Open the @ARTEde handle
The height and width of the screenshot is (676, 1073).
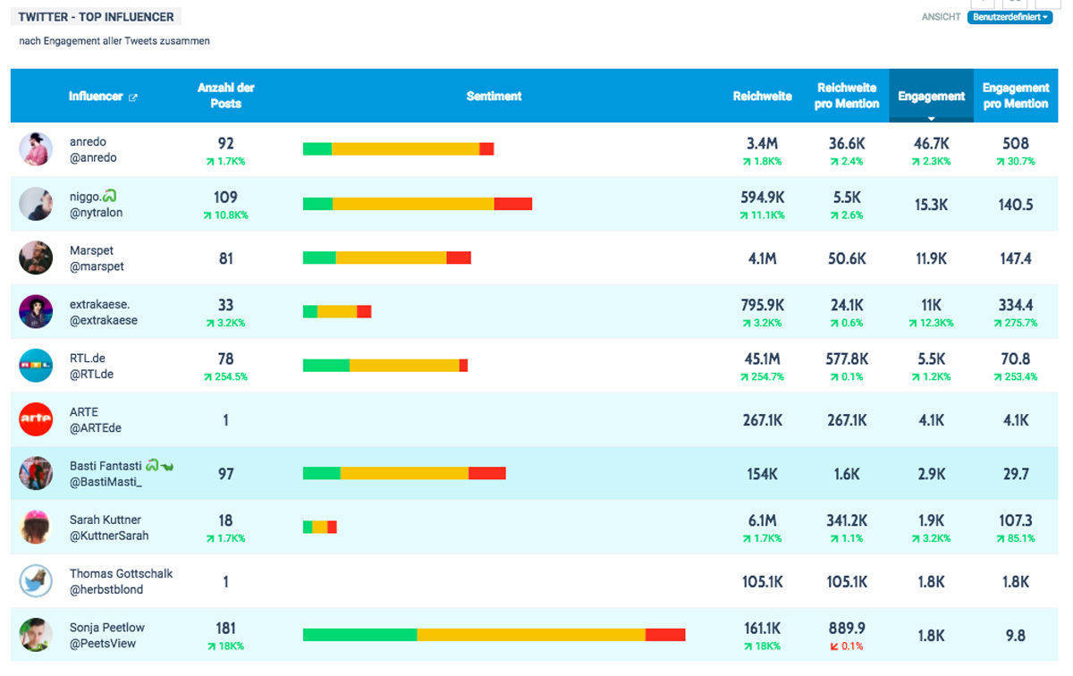(x=96, y=428)
